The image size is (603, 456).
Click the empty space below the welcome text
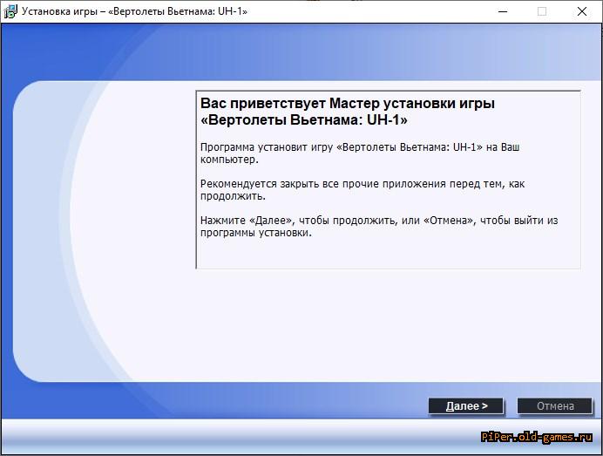pyautogui.click(x=388, y=253)
